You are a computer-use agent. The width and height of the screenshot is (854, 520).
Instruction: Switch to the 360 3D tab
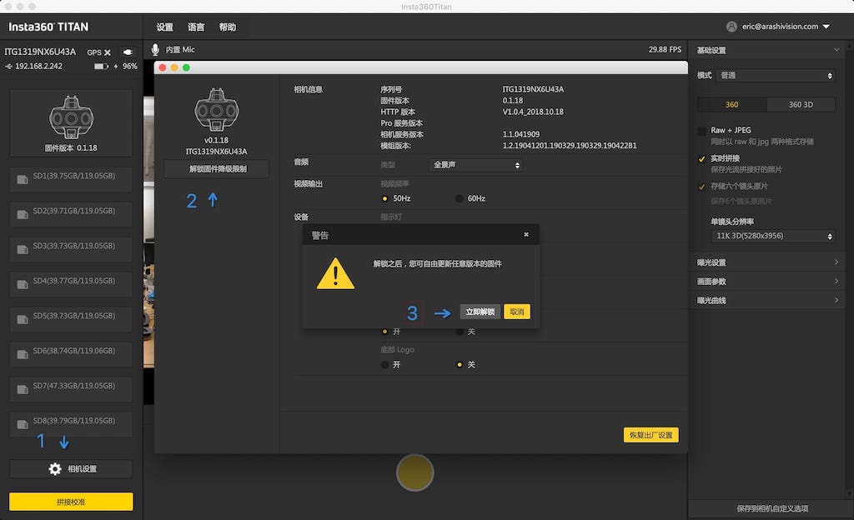pyautogui.click(x=801, y=105)
